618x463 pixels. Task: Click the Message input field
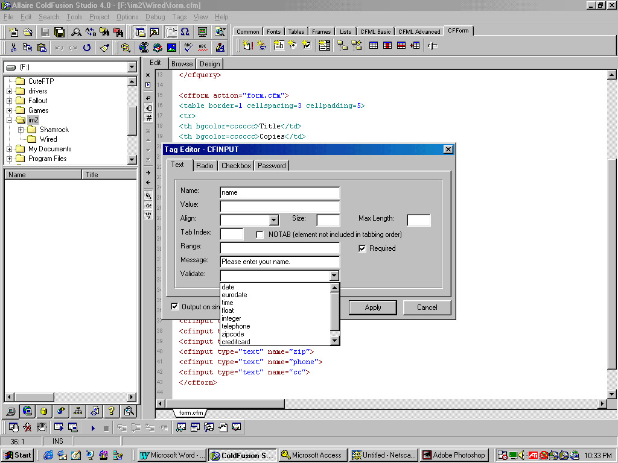pos(280,262)
